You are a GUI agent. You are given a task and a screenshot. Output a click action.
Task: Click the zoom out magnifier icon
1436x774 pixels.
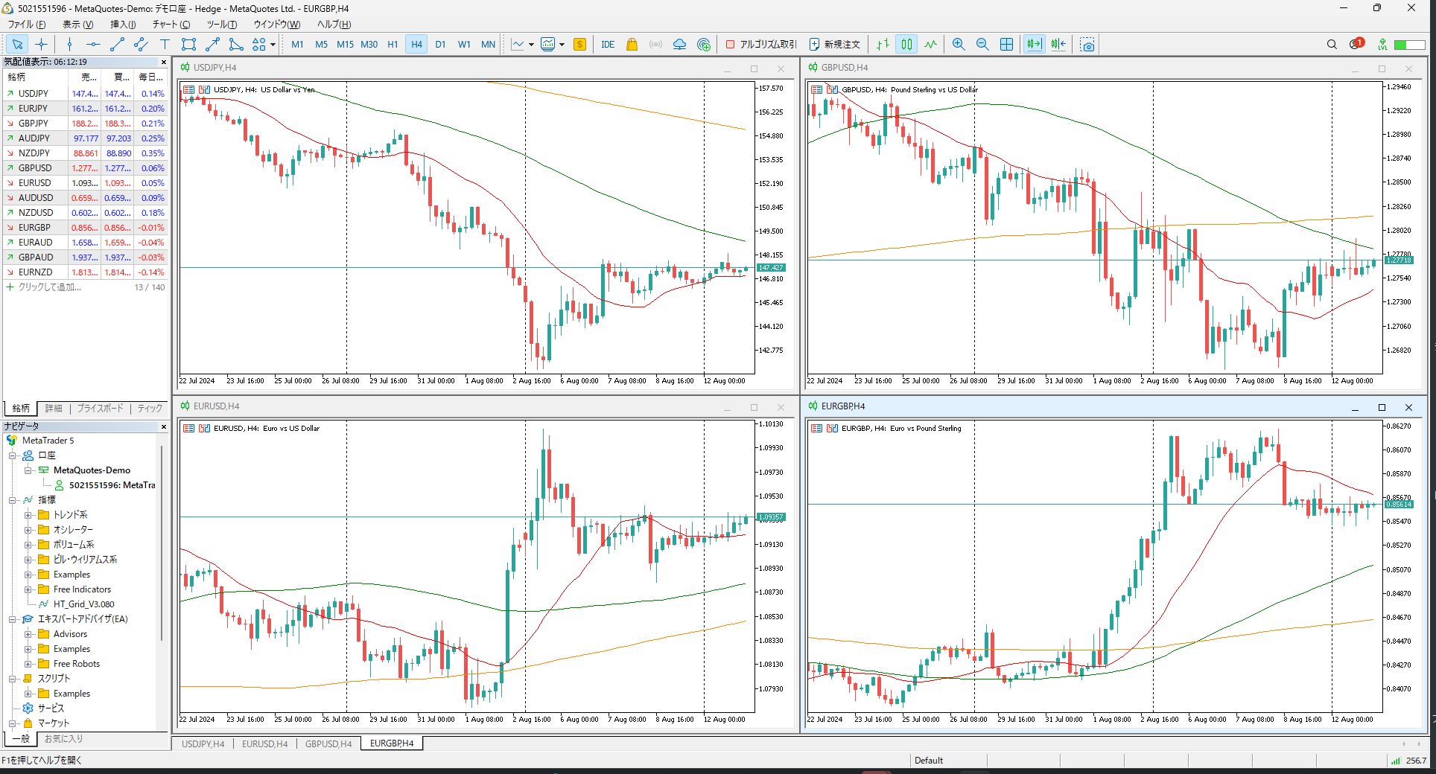(982, 45)
